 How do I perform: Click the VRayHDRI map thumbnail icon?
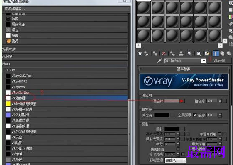[x=8, y=81]
